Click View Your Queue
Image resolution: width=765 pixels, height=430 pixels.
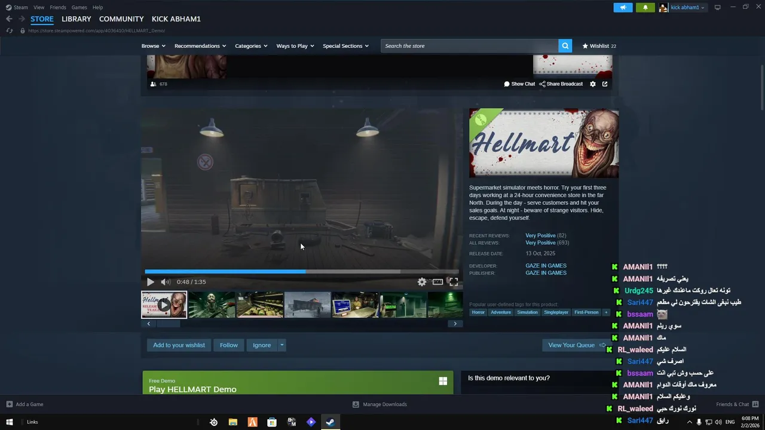pyautogui.click(x=577, y=345)
